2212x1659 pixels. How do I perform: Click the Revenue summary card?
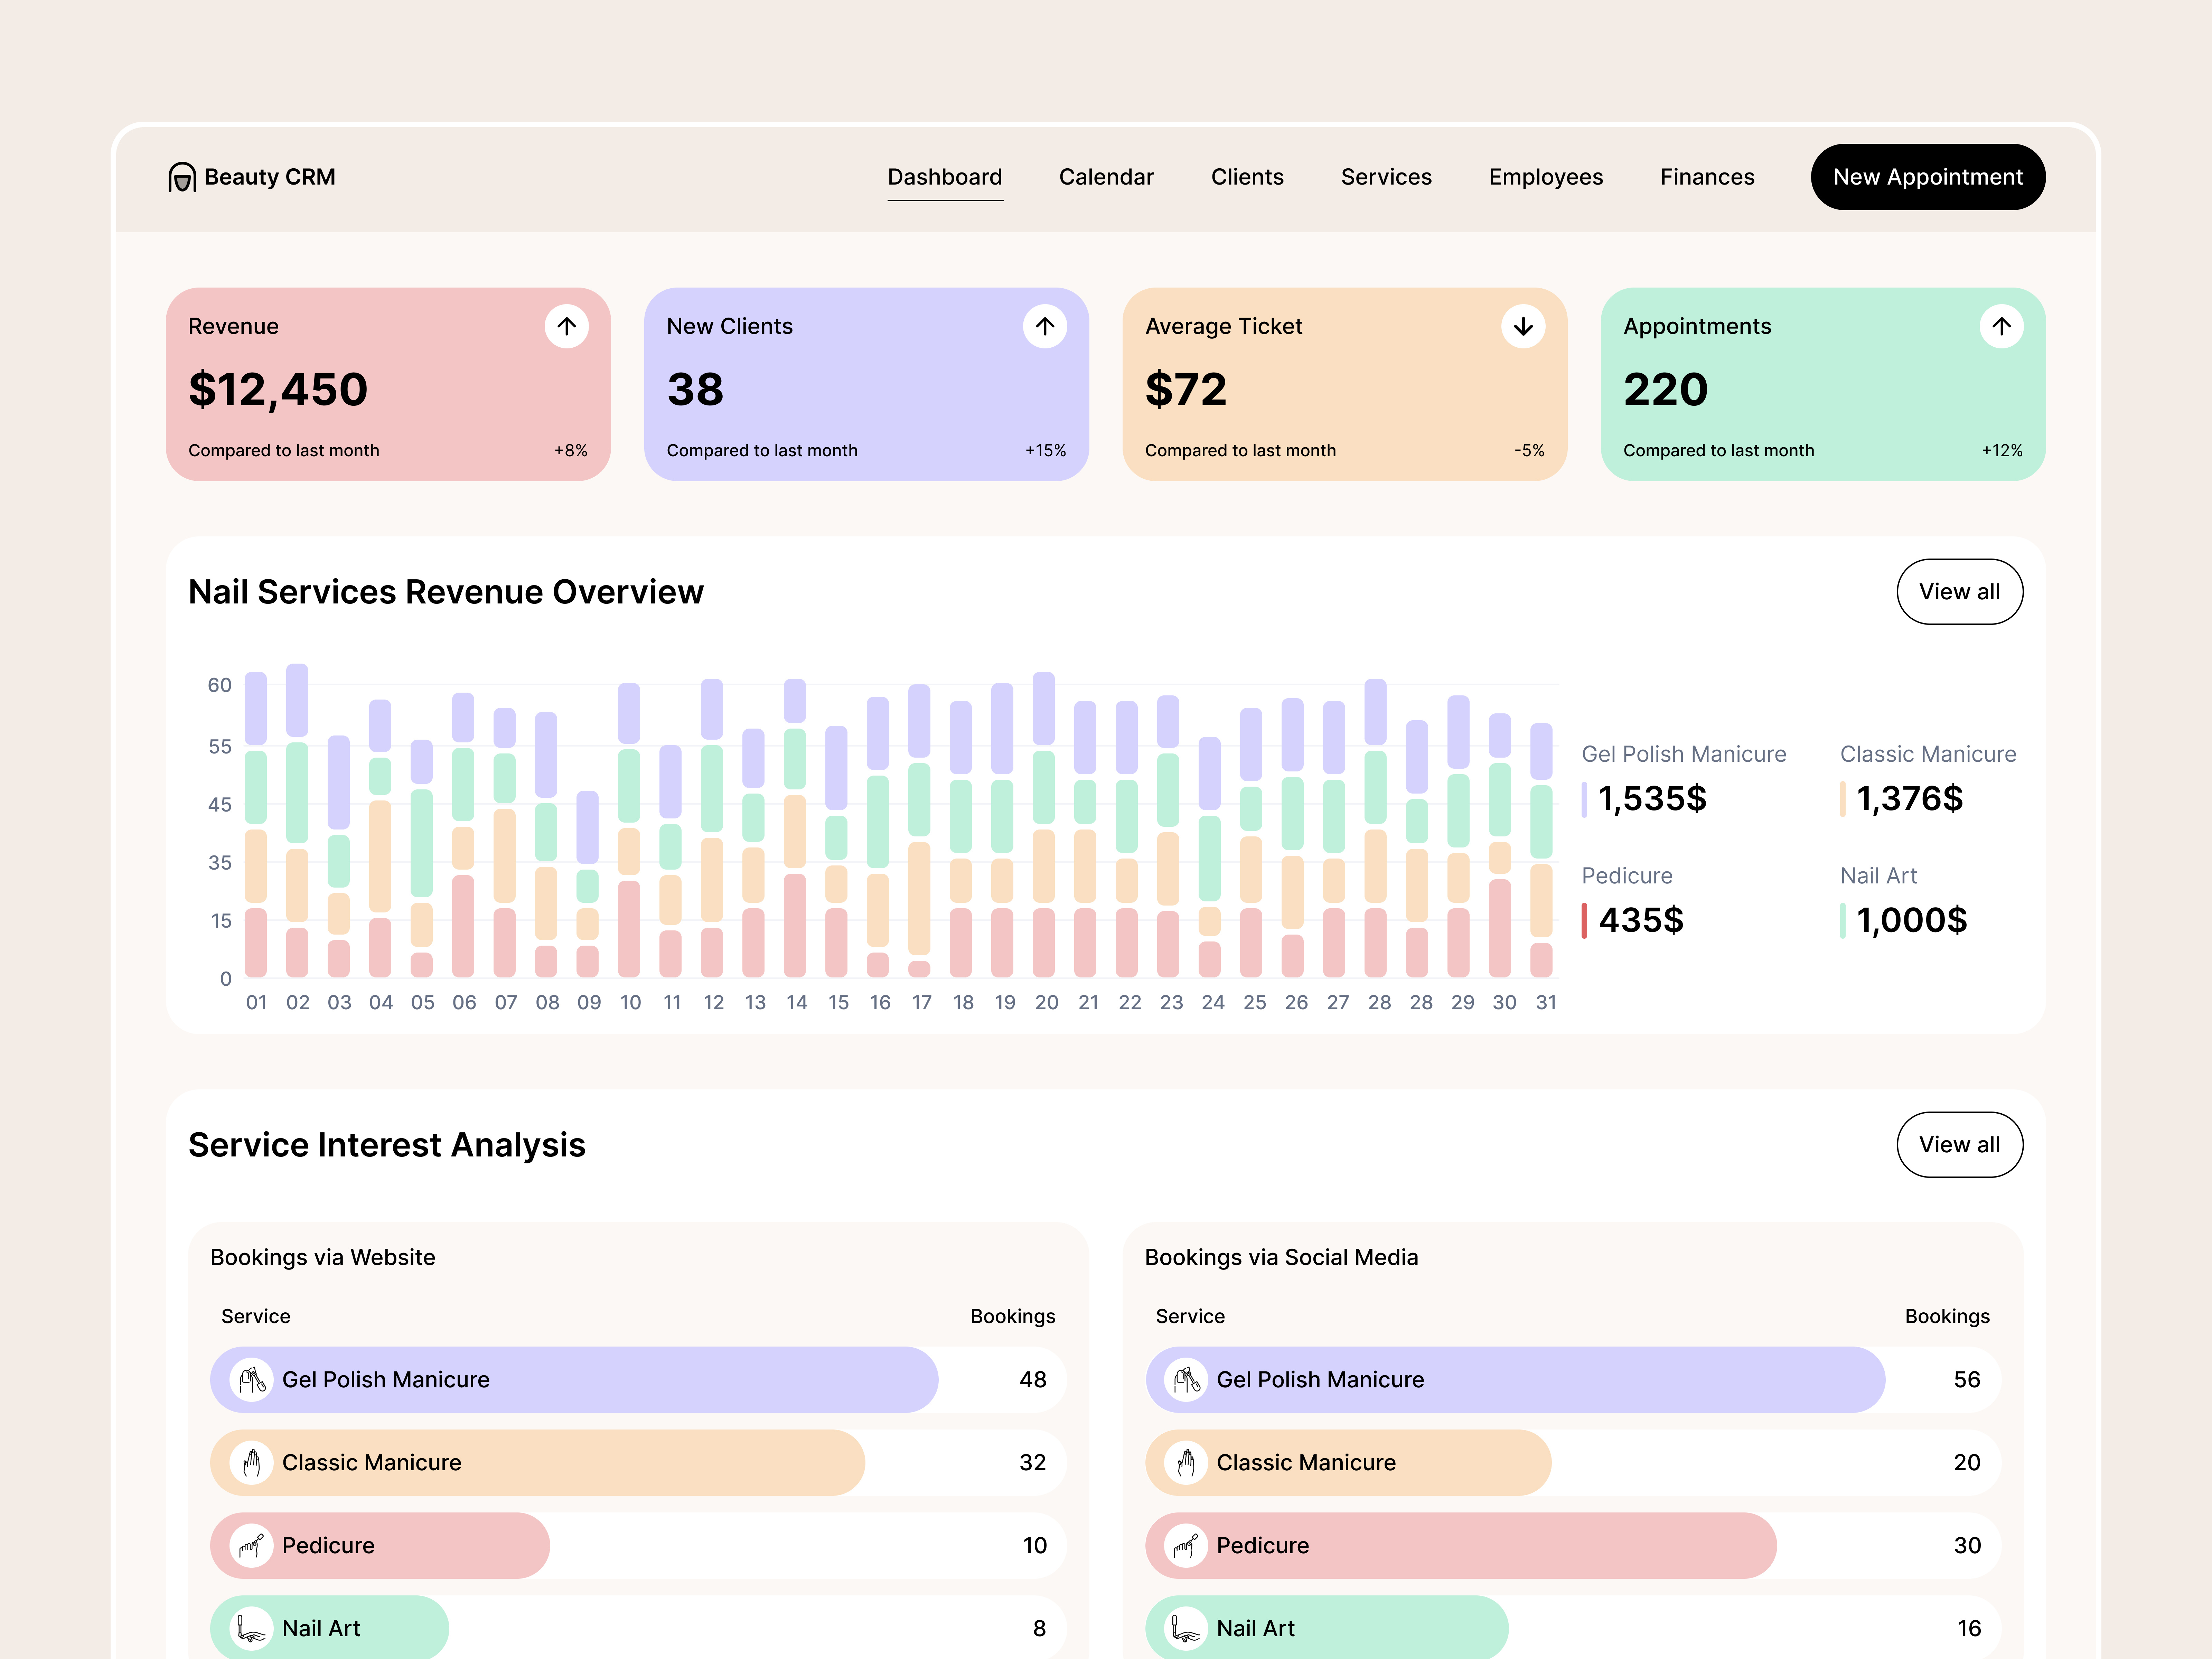388,384
